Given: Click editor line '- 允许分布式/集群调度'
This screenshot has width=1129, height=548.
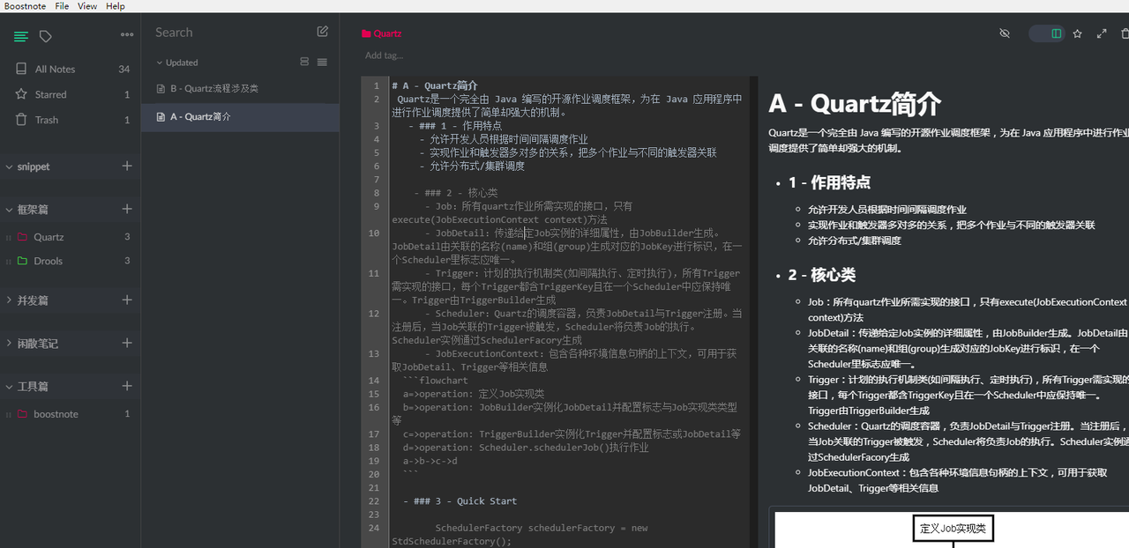Looking at the screenshot, I should (x=472, y=166).
